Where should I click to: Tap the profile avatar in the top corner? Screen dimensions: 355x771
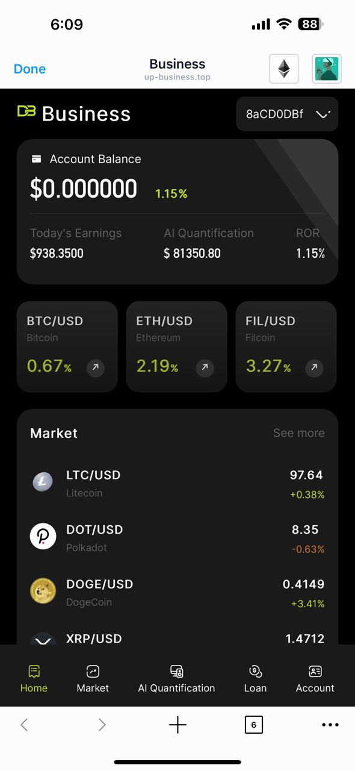pos(326,69)
